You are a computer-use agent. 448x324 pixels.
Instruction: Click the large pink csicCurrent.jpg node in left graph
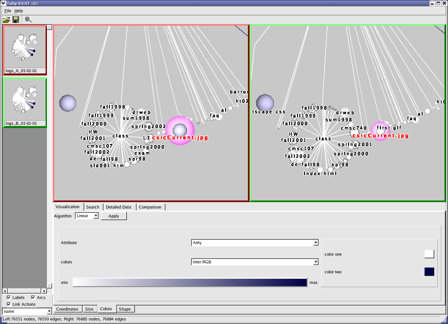pyautogui.click(x=180, y=130)
